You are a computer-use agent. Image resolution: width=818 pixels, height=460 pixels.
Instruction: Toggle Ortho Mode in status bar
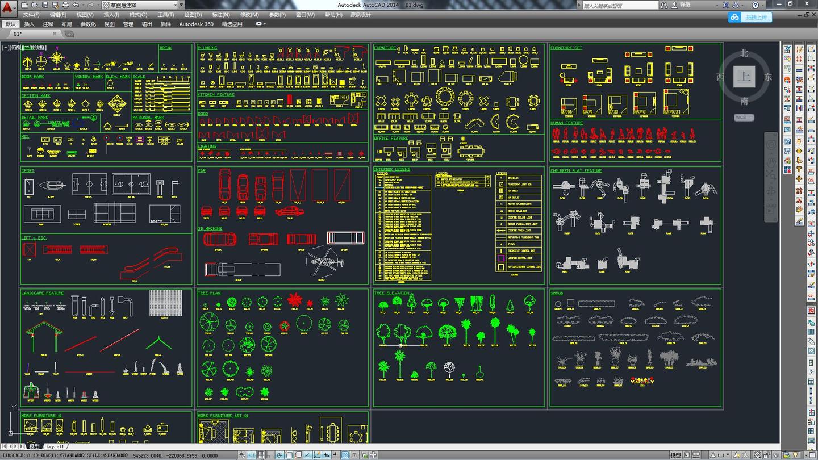coord(270,455)
